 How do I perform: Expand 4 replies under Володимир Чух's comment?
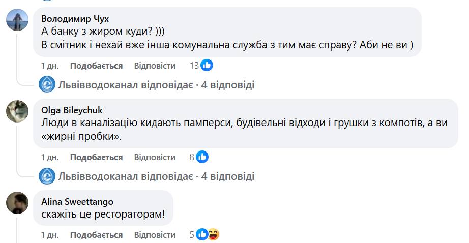(x=156, y=84)
